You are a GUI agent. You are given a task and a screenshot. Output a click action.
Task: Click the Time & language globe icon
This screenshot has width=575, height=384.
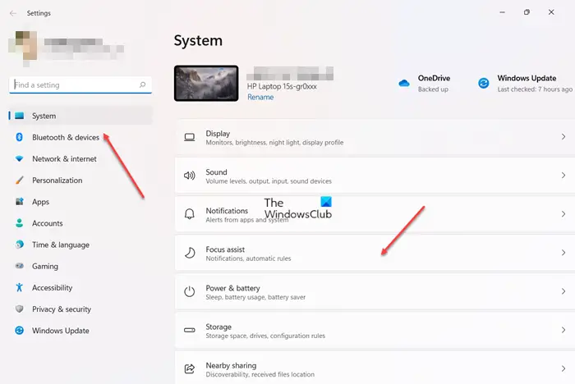(20, 245)
